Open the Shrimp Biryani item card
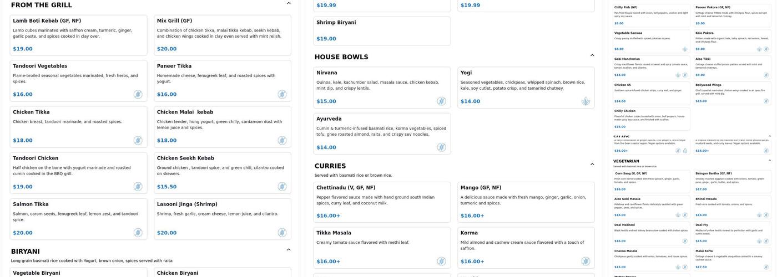This screenshot has width=777, height=277. 382,31
